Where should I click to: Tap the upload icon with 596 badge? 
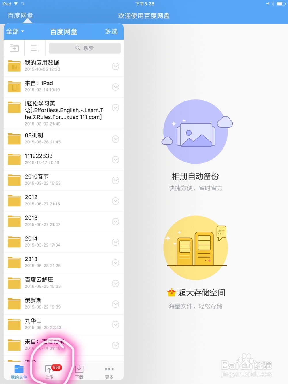(x=50, y=370)
